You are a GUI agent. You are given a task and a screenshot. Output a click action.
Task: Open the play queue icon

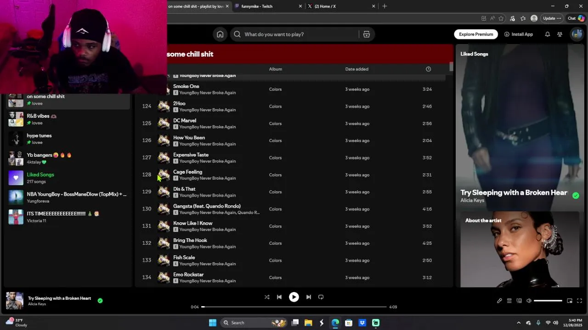click(509, 301)
